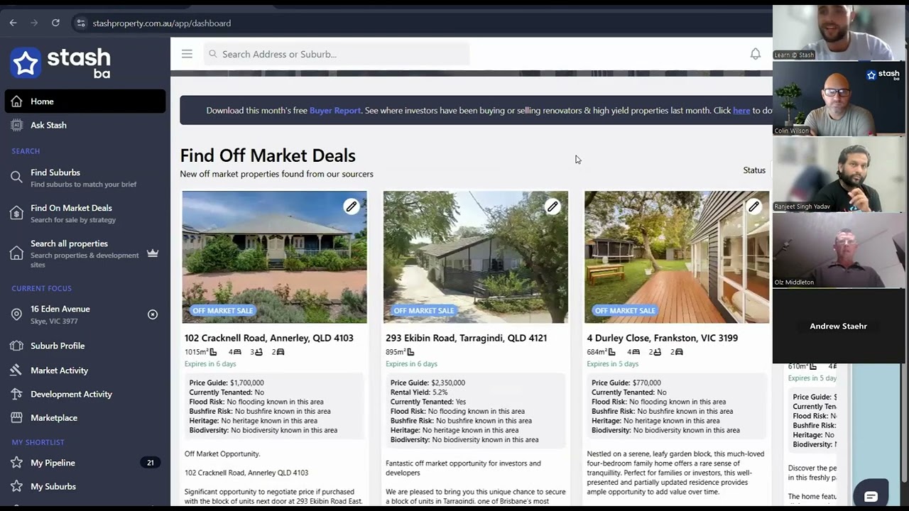The image size is (909, 511).
Task: Click the Development Activity building icon
Action: pyautogui.click(x=16, y=394)
